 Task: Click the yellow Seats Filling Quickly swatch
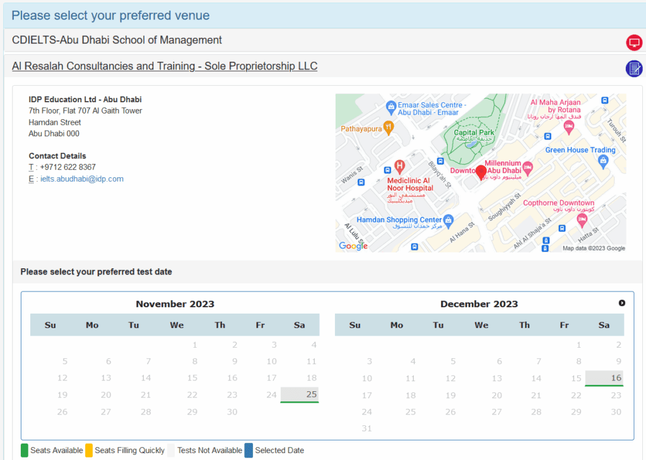coord(89,450)
